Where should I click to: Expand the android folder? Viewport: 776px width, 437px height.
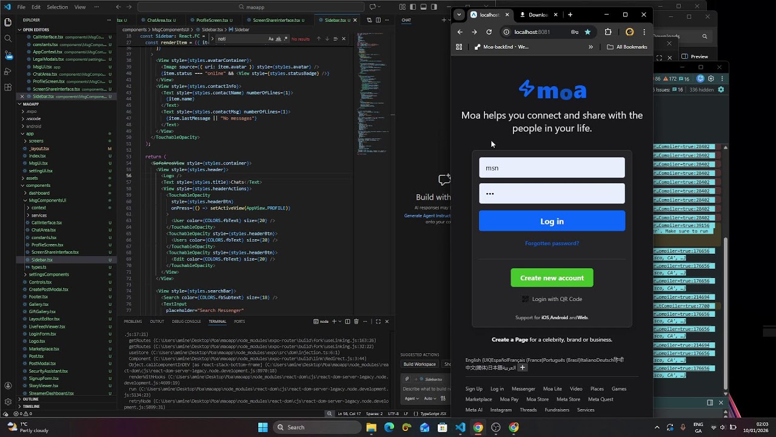pos(33,126)
